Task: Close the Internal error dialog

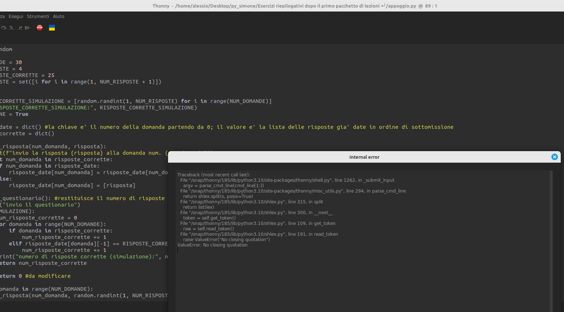Action: [554, 157]
